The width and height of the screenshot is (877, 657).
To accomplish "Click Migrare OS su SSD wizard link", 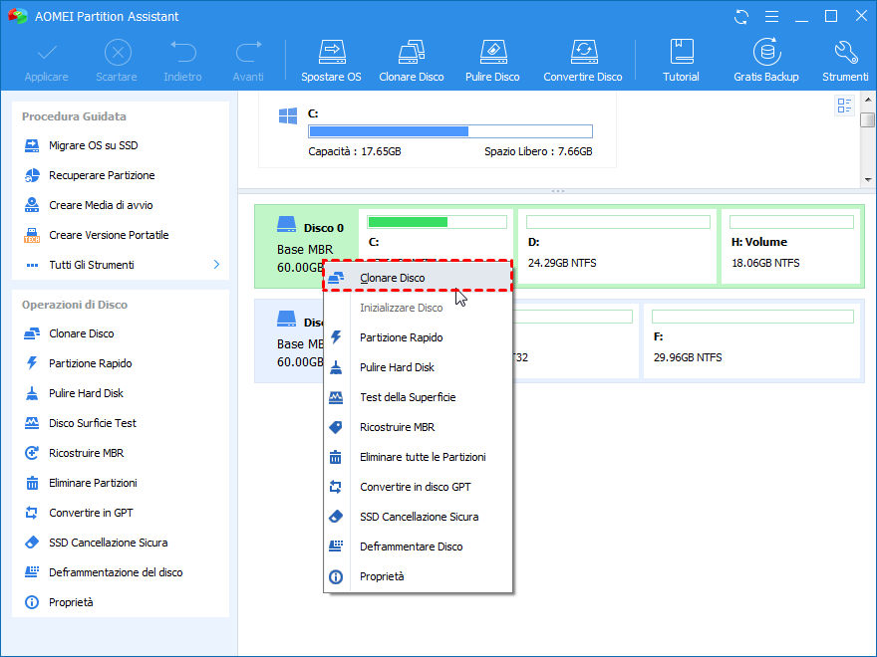I will click(93, 145).
